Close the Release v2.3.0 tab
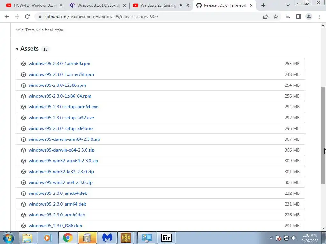326x244 pixels. [251, 5]
